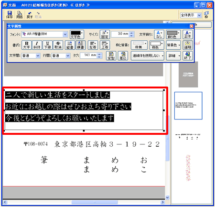Click the name character 筆
This screenshot has width=215, height=207.
pyautogui.click(x=44, y=160)
